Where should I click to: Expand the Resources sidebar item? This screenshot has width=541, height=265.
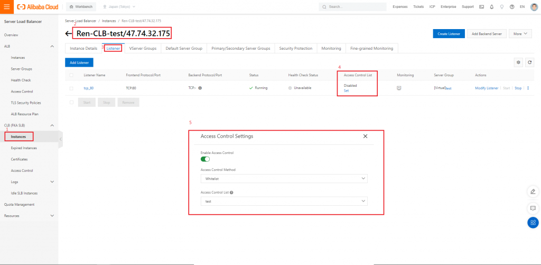pyautogui.click(x=52, y=216)
